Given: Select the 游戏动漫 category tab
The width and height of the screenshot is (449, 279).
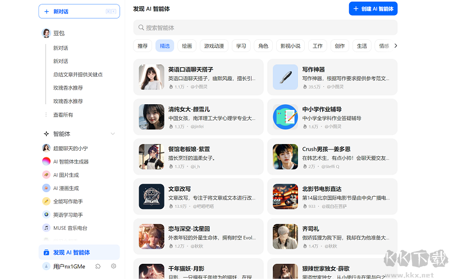Looking at the screenshot, I should pyautogui.click(x=214, y=46).
